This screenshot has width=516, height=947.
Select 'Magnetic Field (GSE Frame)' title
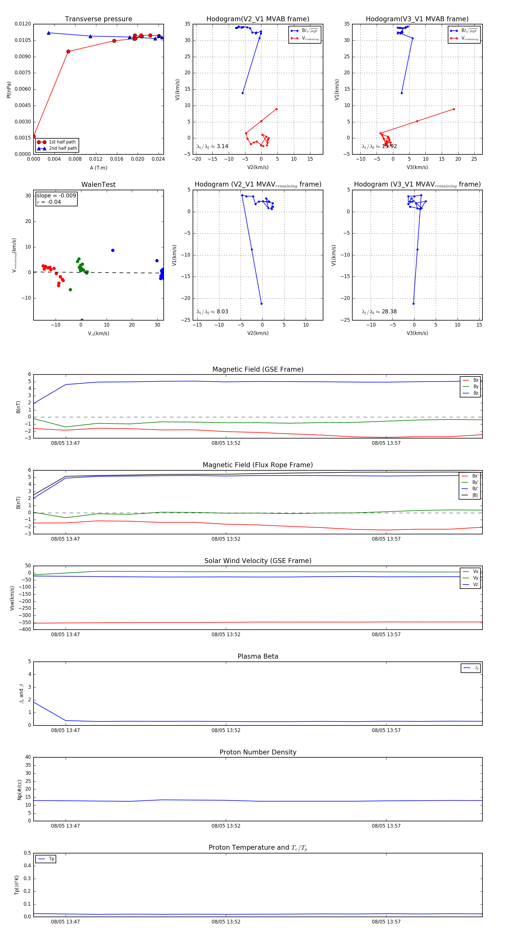pos(258,369)
